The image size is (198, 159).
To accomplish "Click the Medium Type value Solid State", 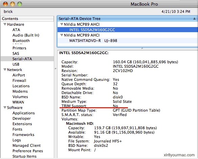I will [x=122, y=101].
